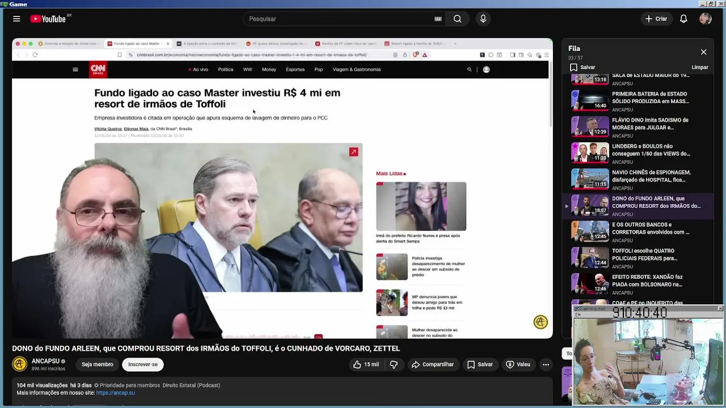Open new tab plus in recorded browser

pyautogui.click(x=455, y=44)
